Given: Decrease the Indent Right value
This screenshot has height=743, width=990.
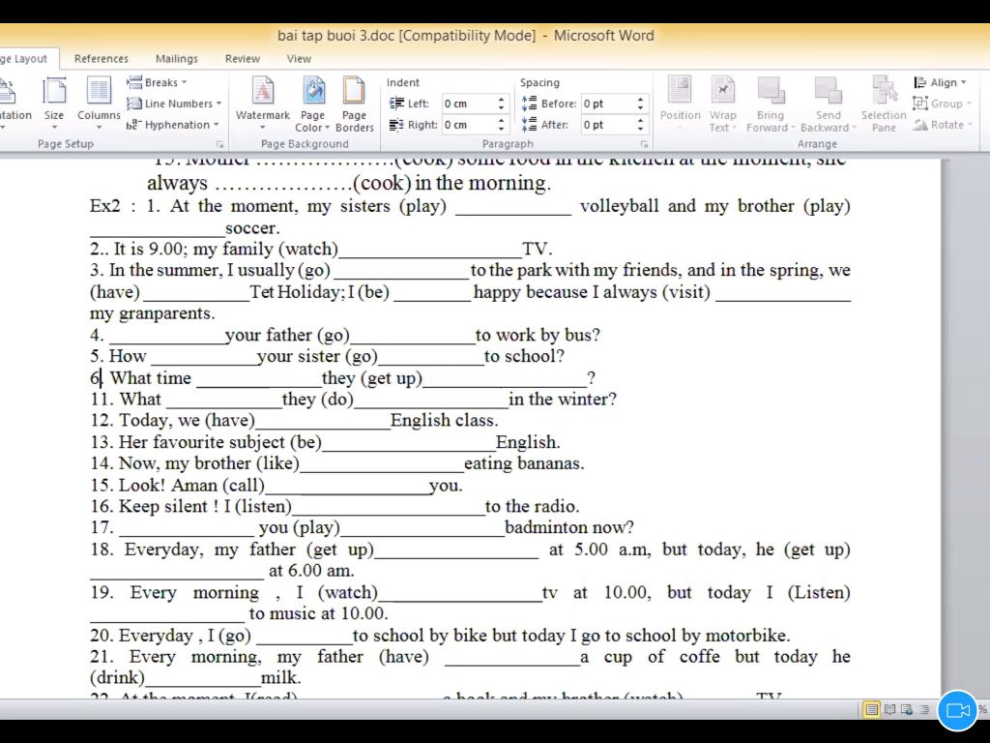Looking at the screenshot, I should click(502, 129).
